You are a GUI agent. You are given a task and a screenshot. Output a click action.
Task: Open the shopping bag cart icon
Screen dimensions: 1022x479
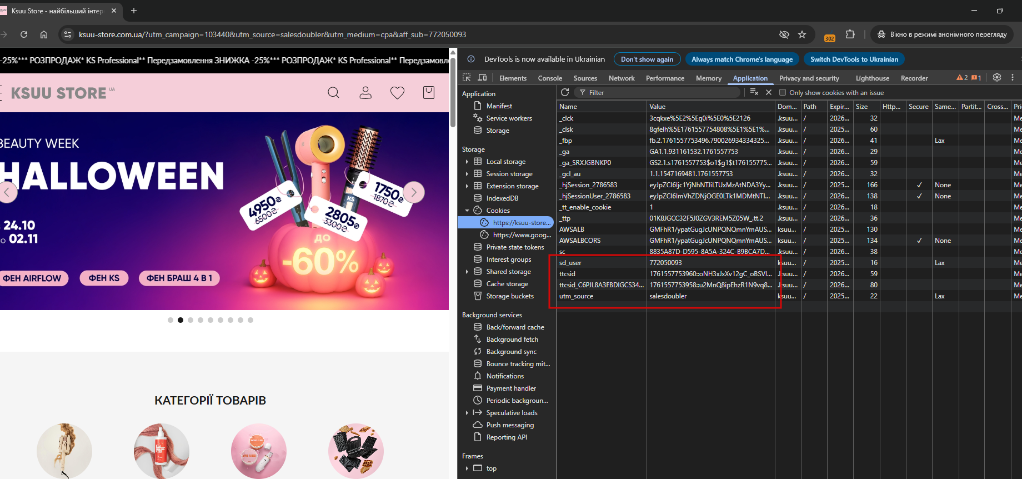[x=429, y=93]
